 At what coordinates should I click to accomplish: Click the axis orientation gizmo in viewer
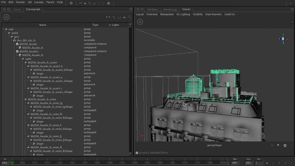pyautogui.click(x=283, y=38)
